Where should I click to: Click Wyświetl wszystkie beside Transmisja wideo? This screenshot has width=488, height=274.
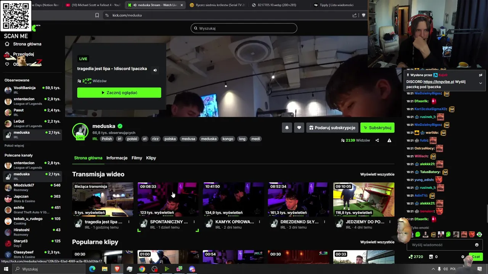377,174
